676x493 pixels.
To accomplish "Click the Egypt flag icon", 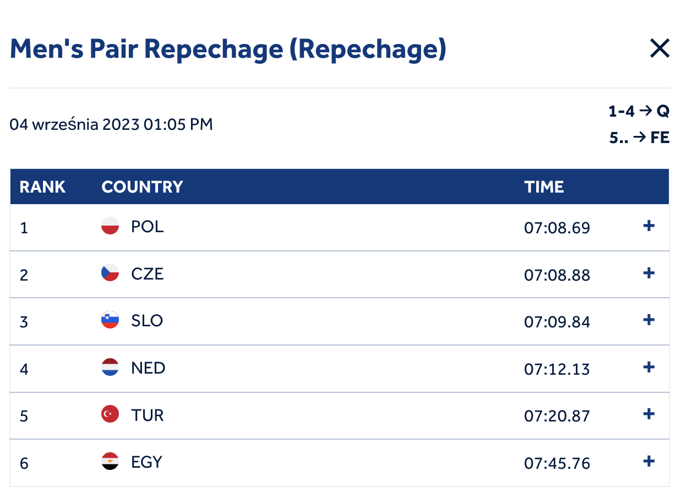I will coord(110,461).
